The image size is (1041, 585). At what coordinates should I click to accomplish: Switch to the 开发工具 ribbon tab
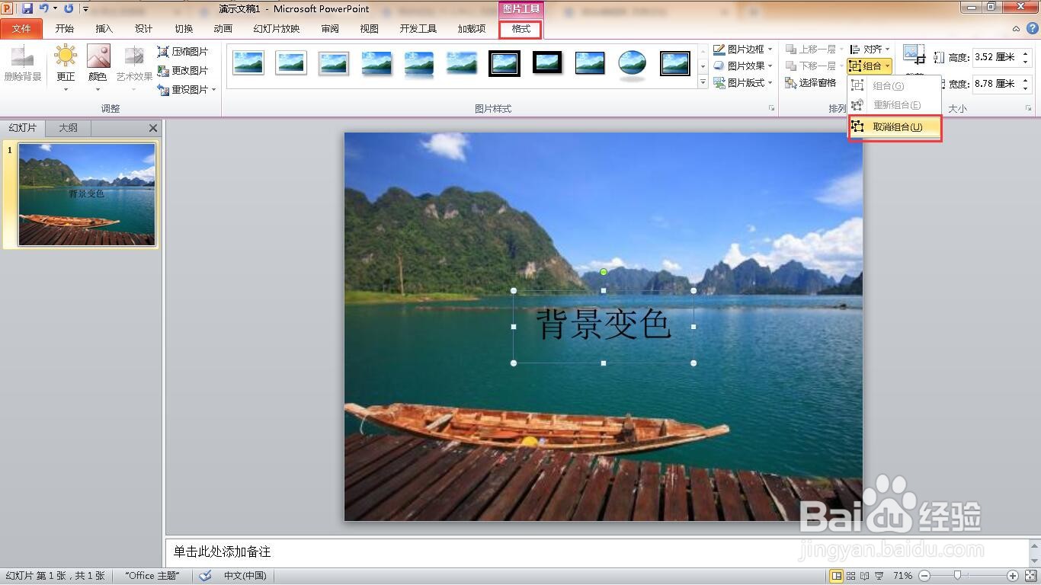(418, 29)
